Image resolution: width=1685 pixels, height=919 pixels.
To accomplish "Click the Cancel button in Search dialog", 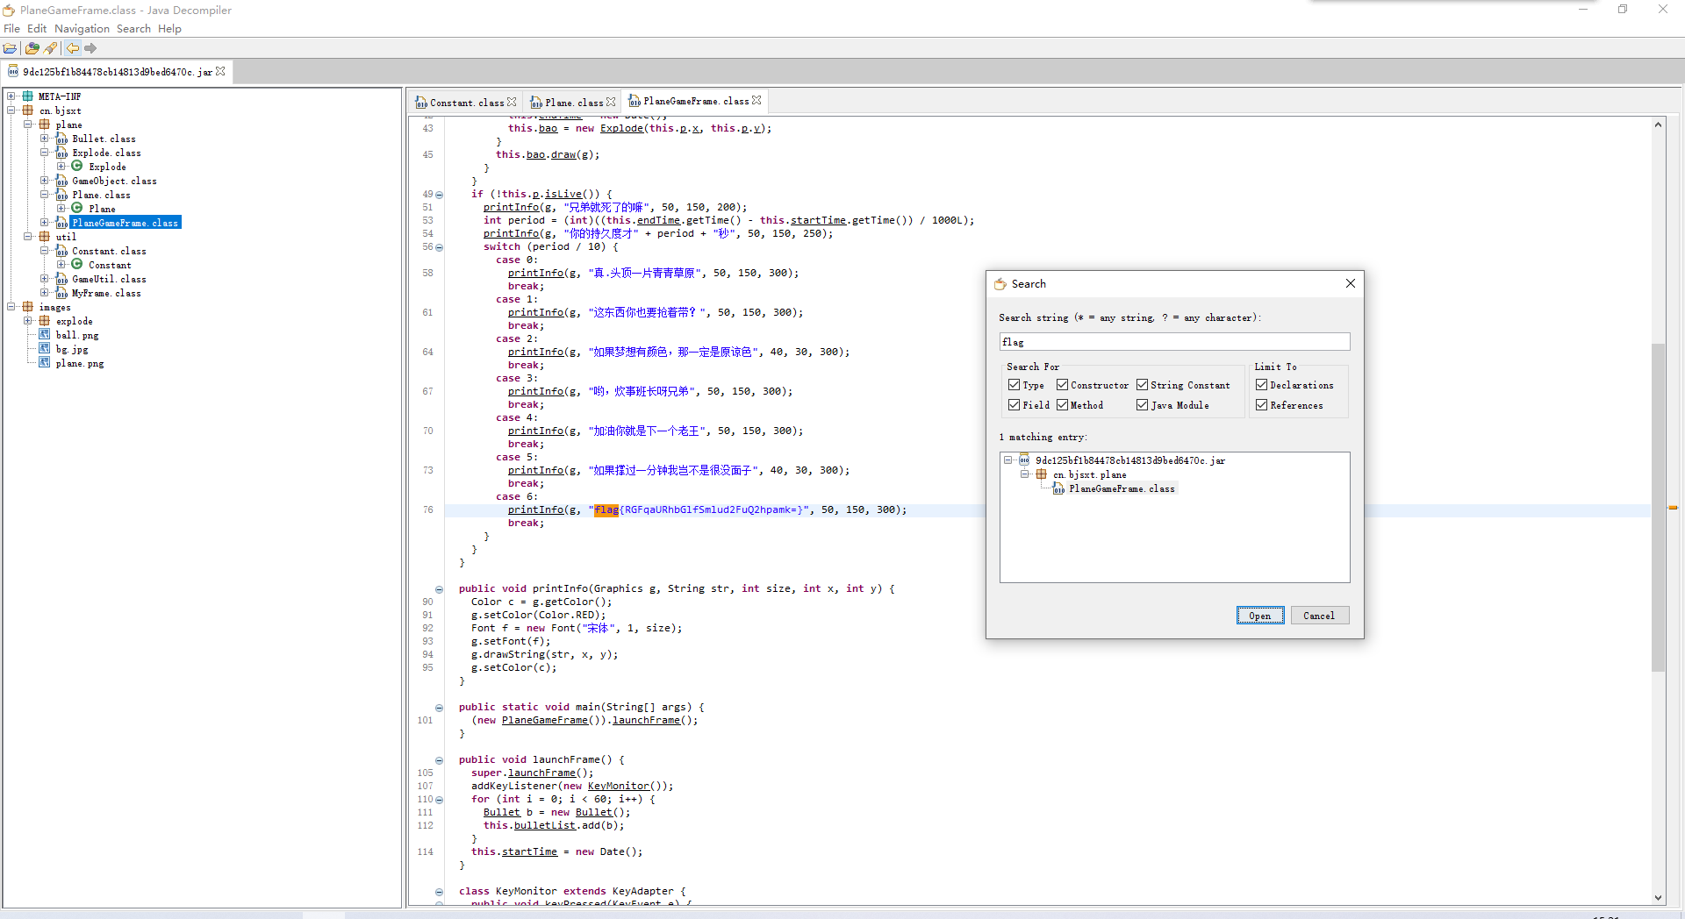I will [x=1319, y=616].
